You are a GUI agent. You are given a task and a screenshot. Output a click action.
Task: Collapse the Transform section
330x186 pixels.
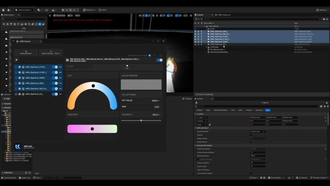click(195, 114)
